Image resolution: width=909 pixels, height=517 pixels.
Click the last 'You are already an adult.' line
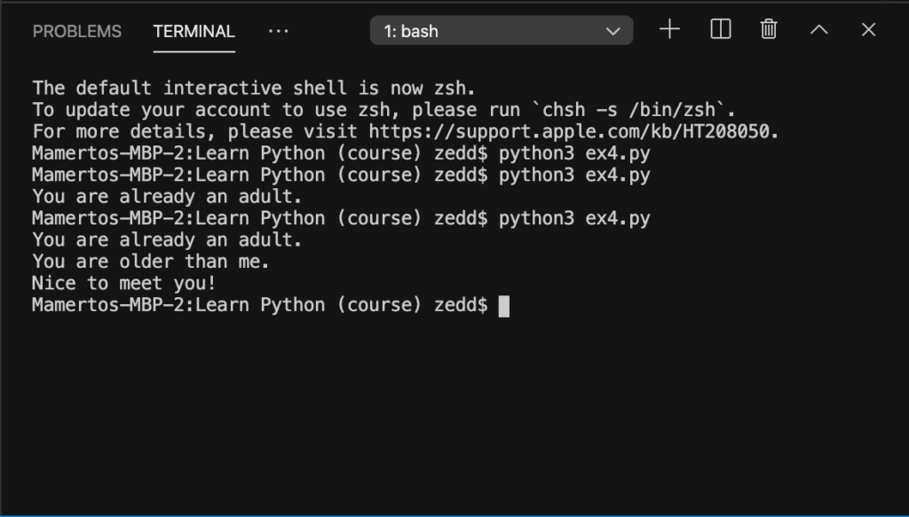coord(167,239)
